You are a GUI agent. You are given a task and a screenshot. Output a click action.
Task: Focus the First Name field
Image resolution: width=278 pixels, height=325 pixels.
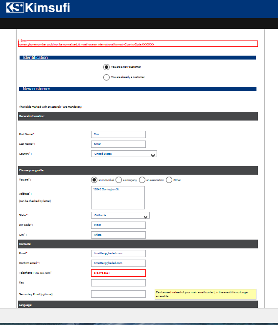118,134
